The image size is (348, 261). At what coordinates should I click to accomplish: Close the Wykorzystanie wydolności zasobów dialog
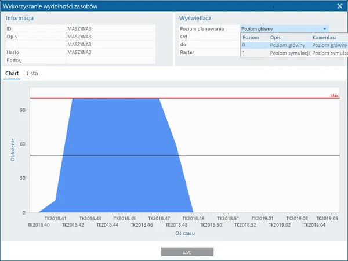pos(340,6)
